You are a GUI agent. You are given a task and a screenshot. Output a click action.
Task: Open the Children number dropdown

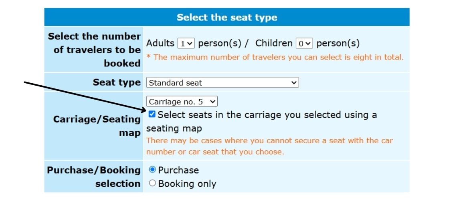click(304, 44)
